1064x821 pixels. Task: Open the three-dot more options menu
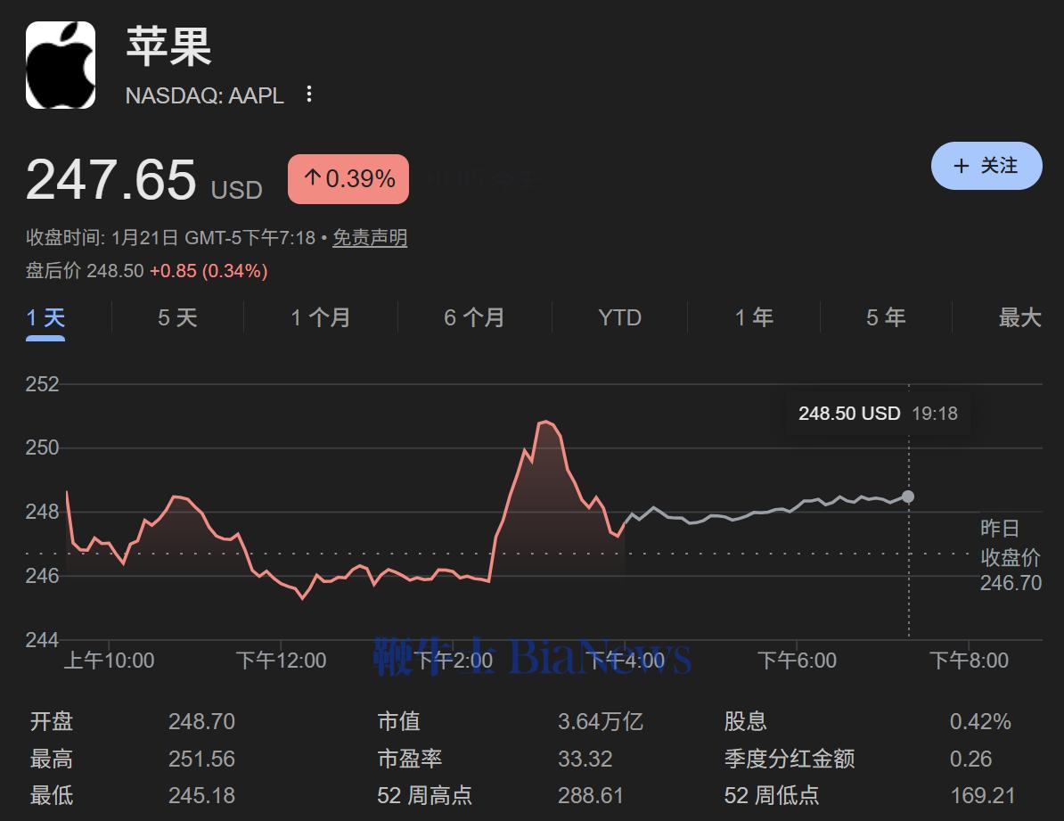click(x=309, y=94)
